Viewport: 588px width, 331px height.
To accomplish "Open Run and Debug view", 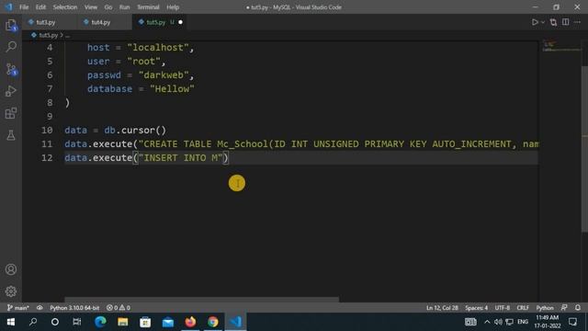I will 11,91.
